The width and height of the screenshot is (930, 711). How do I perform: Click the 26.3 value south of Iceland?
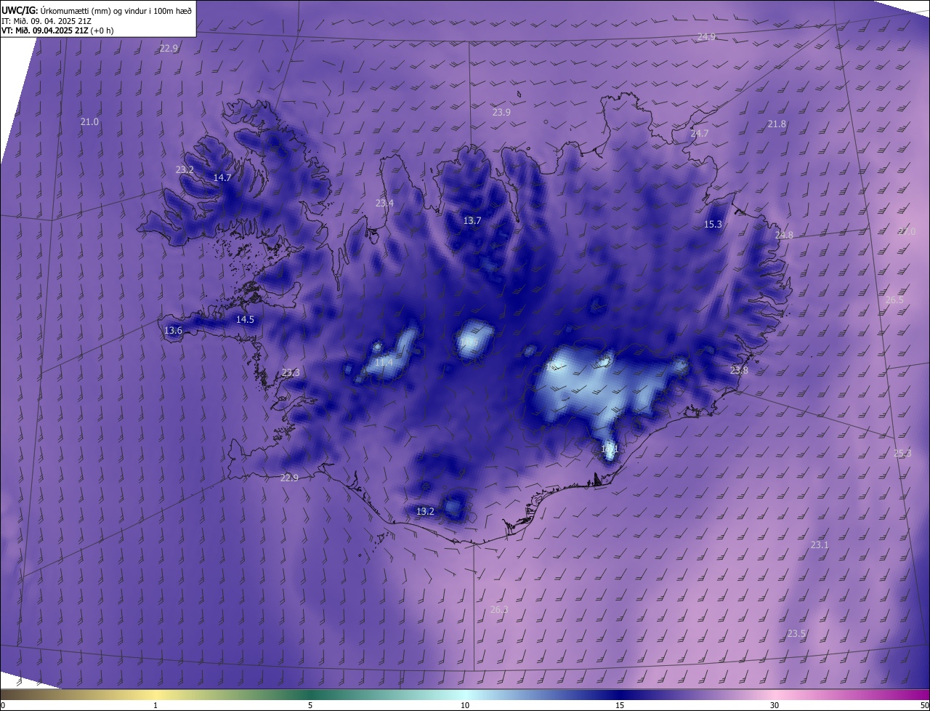499,610
